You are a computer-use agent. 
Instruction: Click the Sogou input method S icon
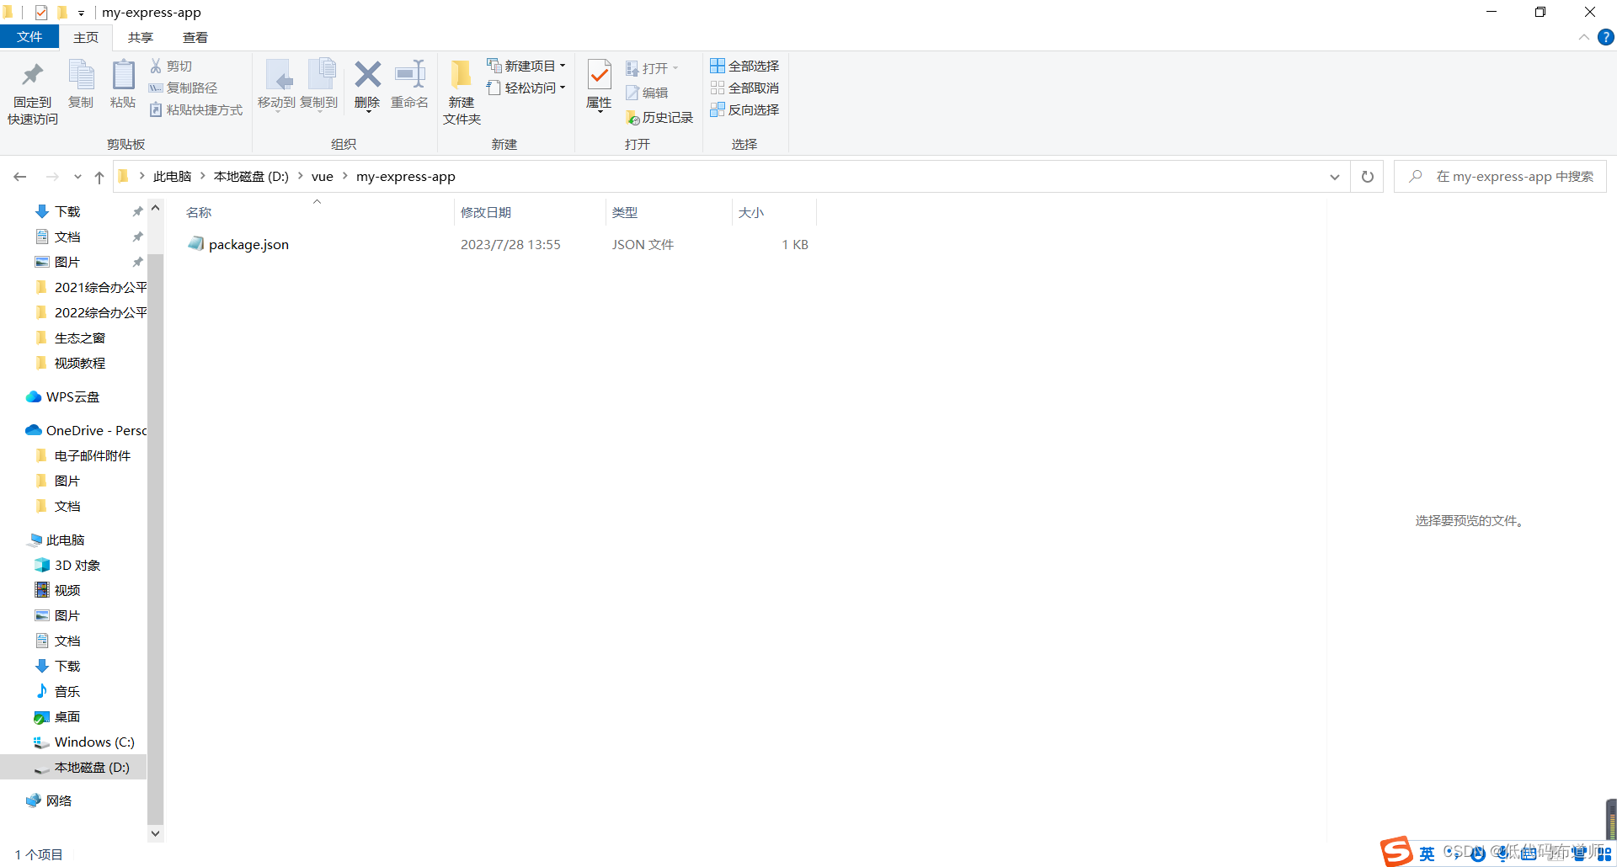pyautogui.click(x=1396, y=851)
